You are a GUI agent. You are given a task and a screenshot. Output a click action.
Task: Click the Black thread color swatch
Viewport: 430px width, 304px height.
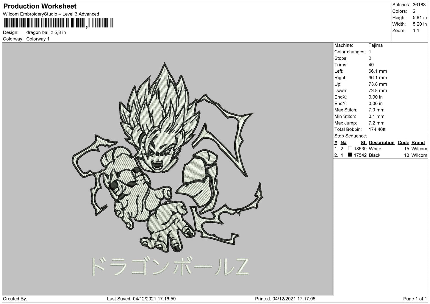[x=350, y=155]
